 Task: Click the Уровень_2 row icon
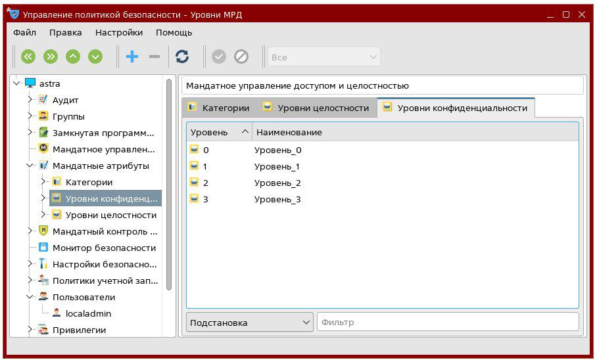pyautogui.click(x=194, y=183)
